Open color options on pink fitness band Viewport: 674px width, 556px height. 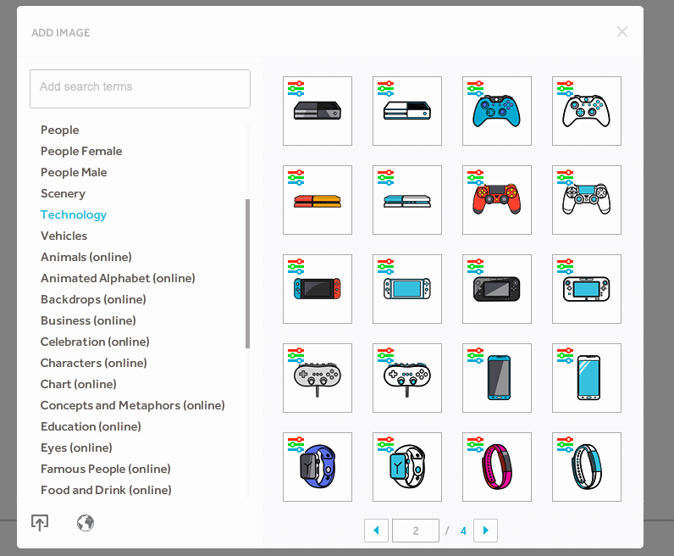click(x=475, y=444)
